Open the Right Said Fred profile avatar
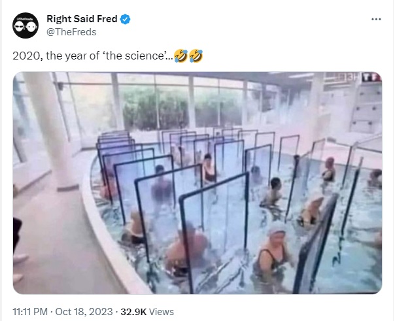Screen dimensions: 395x321 coord(26,25)
